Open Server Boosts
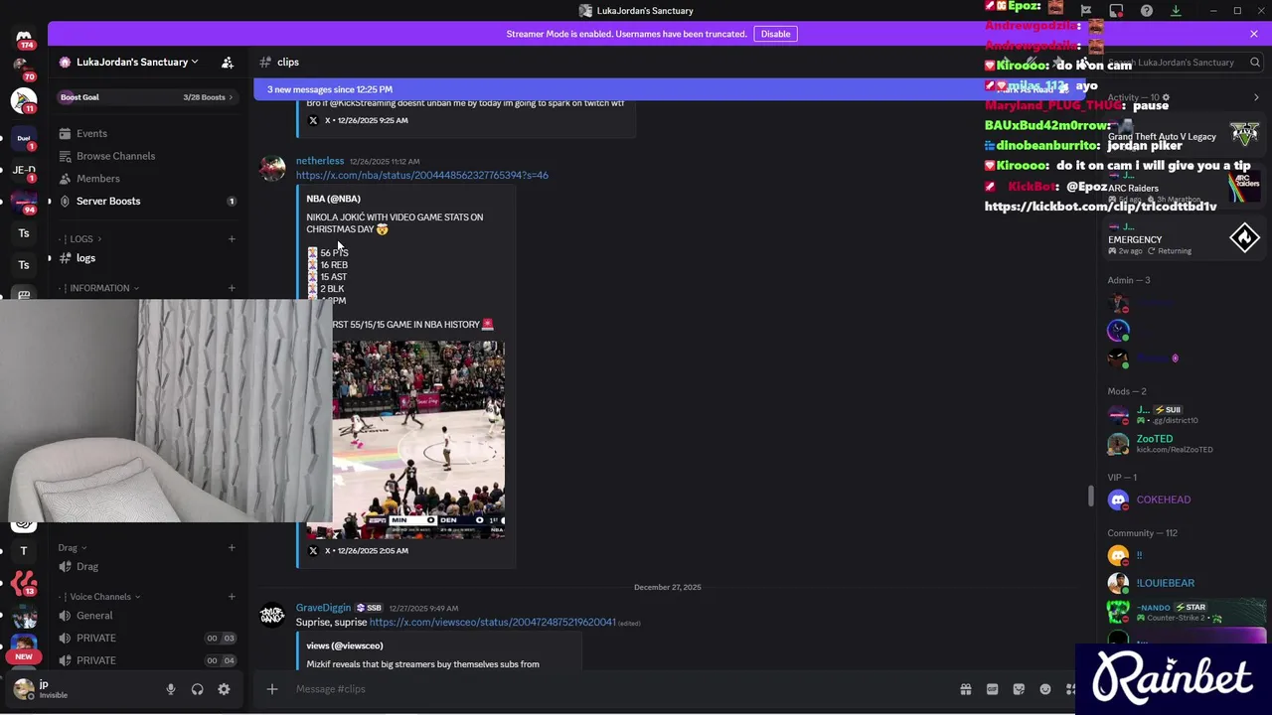This screenshot has height=715, width=1272. coord(147,201)
